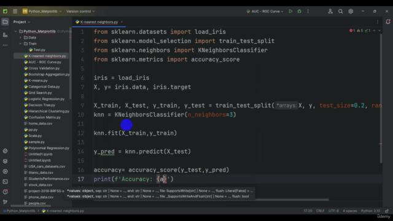This screenshot has width=393, height=221.
Task: Close K-nearest neighbors.py tab
Action: point(122,22)
